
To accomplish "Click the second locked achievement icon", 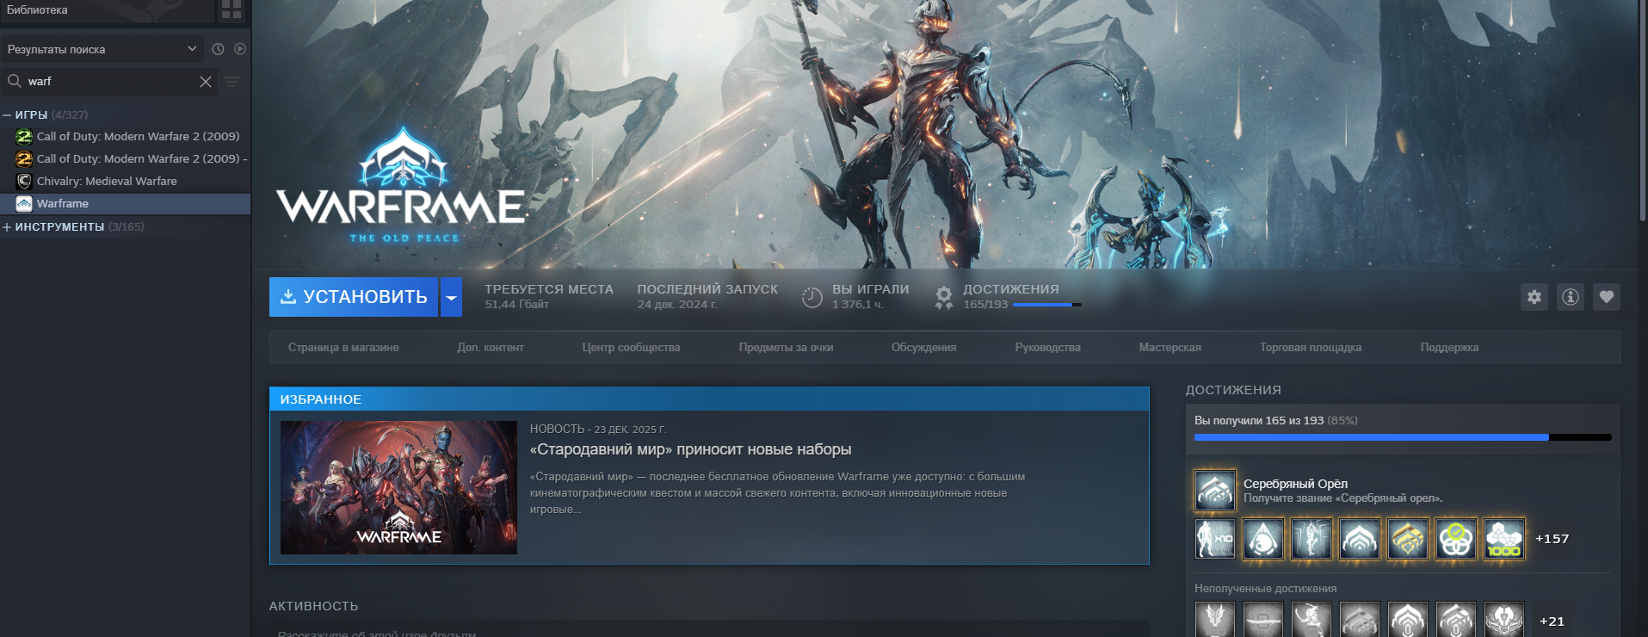I will coord(1263,620).
